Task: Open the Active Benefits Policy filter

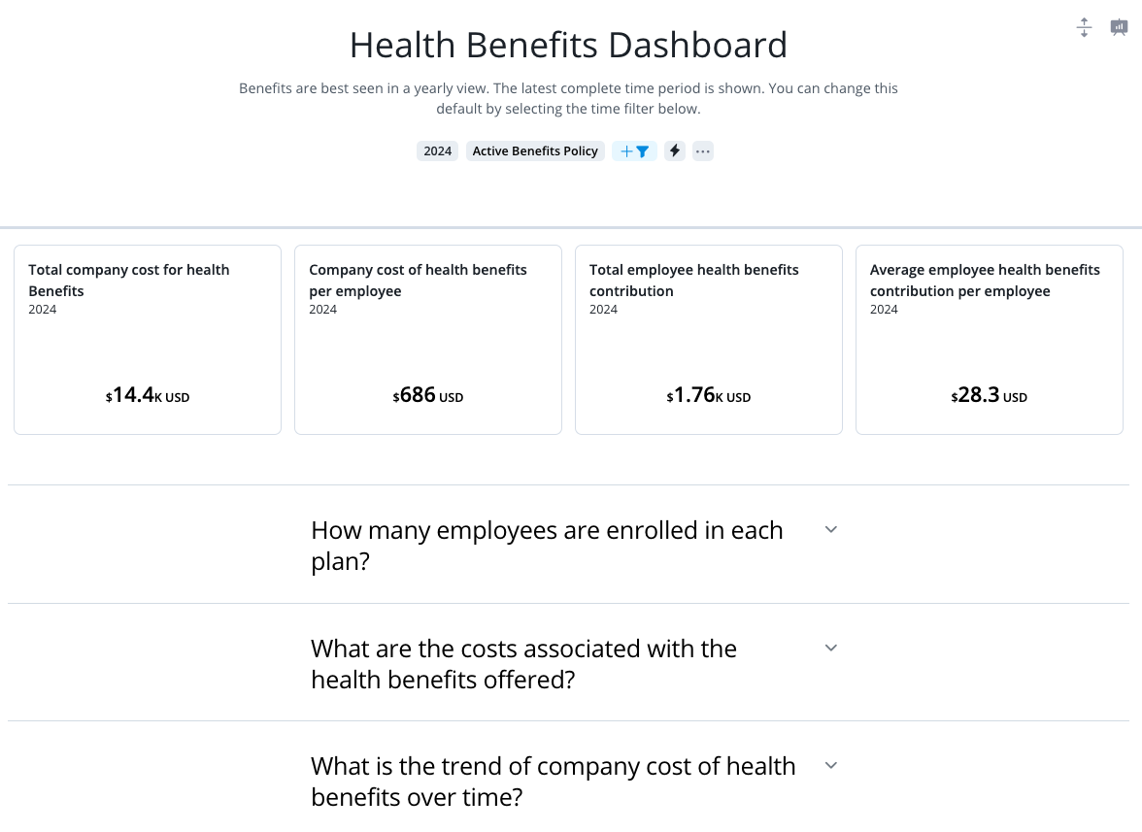Action: point(535,151)
